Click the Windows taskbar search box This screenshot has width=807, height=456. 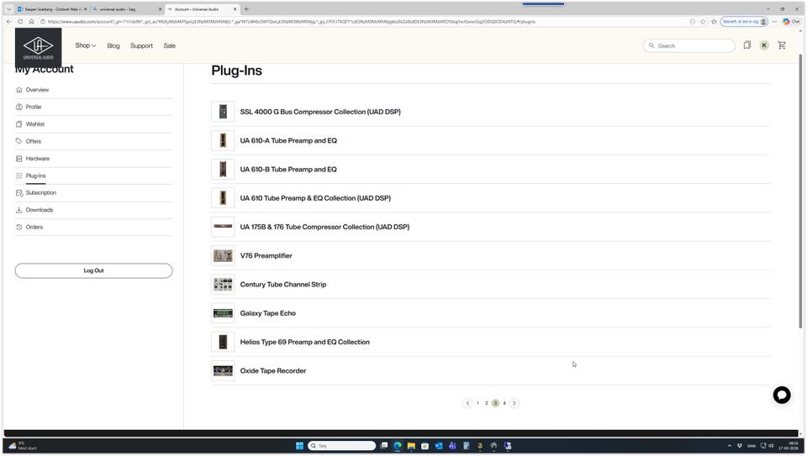(342, 446)
